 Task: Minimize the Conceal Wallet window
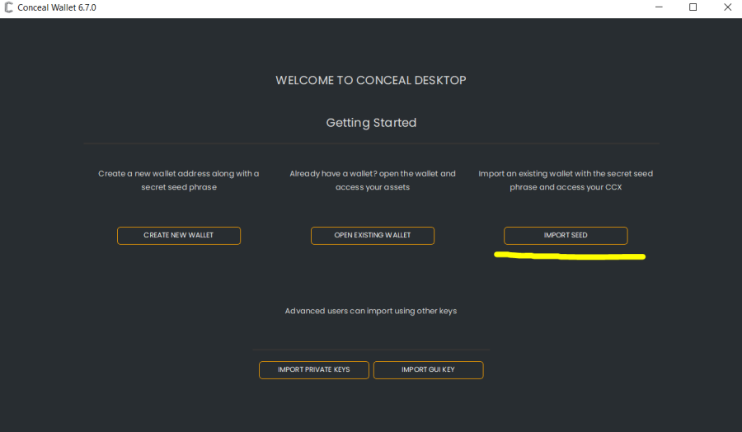659,8
